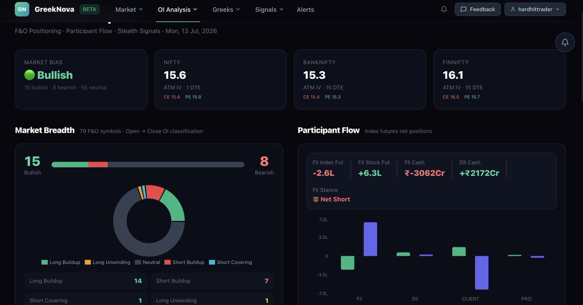Click the green circle beside Bullish
This screenshot has width=583, height=305.
tap(29, 75)
